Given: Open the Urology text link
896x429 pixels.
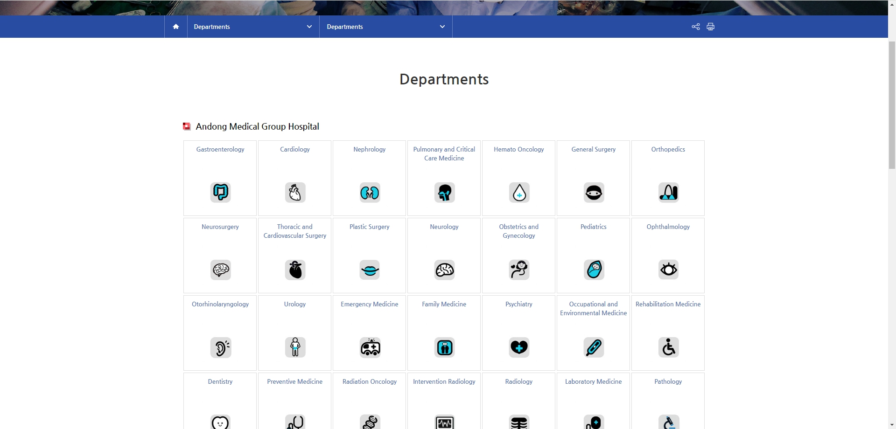Looking at the screenshot, I should tap(295, 304).
